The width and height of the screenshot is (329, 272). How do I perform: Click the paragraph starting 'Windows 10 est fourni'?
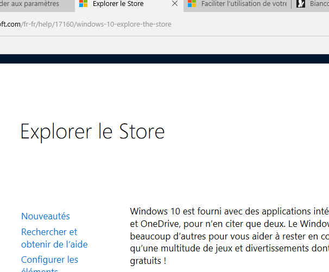coord(229,236)
